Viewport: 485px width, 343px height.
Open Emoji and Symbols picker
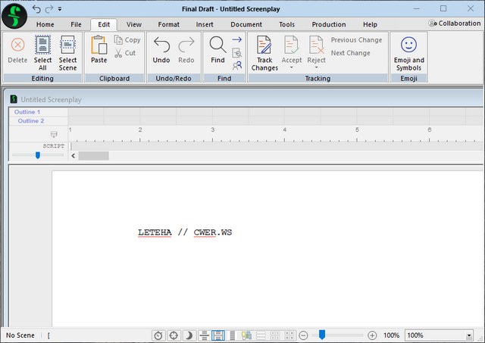click(x=408, y=51)
